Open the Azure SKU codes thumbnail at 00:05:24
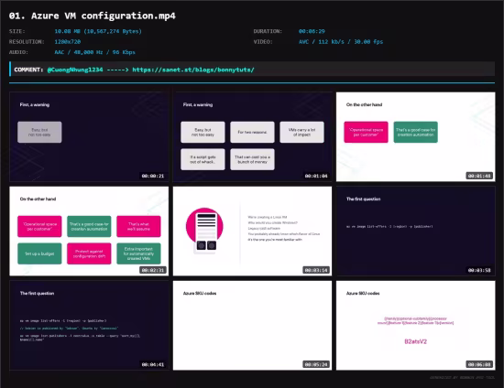Screen dimensions: 504x388 pos(252,326)
